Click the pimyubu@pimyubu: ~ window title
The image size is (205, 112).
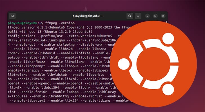(x=88, y=16)
